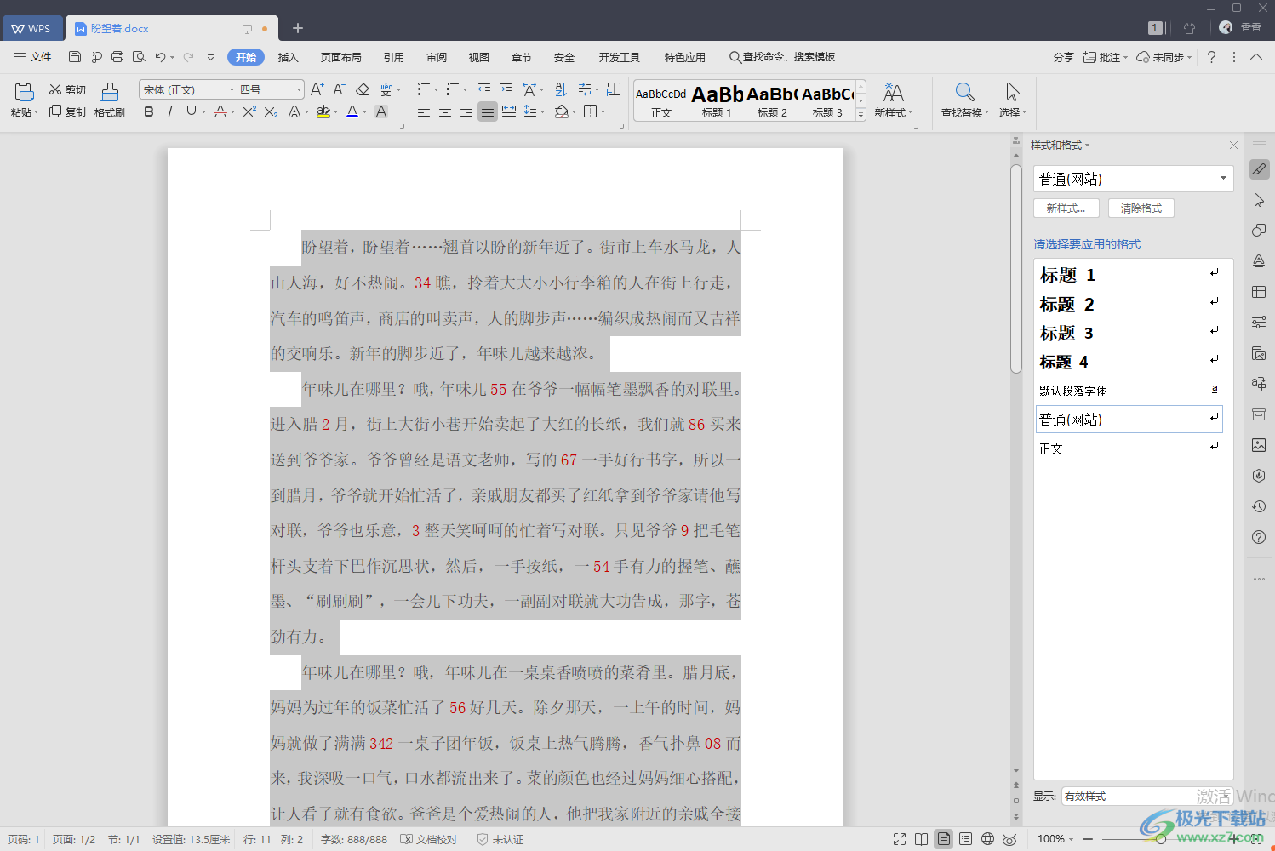Open Print Preview from quick access bar
Viewport: 1275px width, 851px height.
(139, 57)
